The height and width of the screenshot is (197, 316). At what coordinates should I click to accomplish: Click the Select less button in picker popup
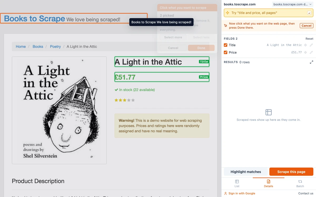(x=201, y=37)
